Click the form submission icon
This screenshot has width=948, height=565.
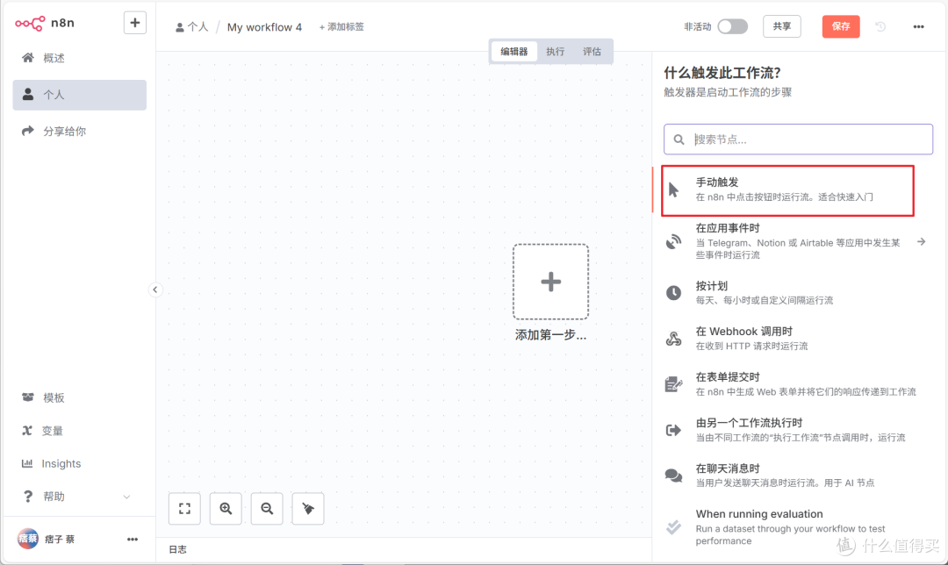pyautogui.click(x=673, y=384)
